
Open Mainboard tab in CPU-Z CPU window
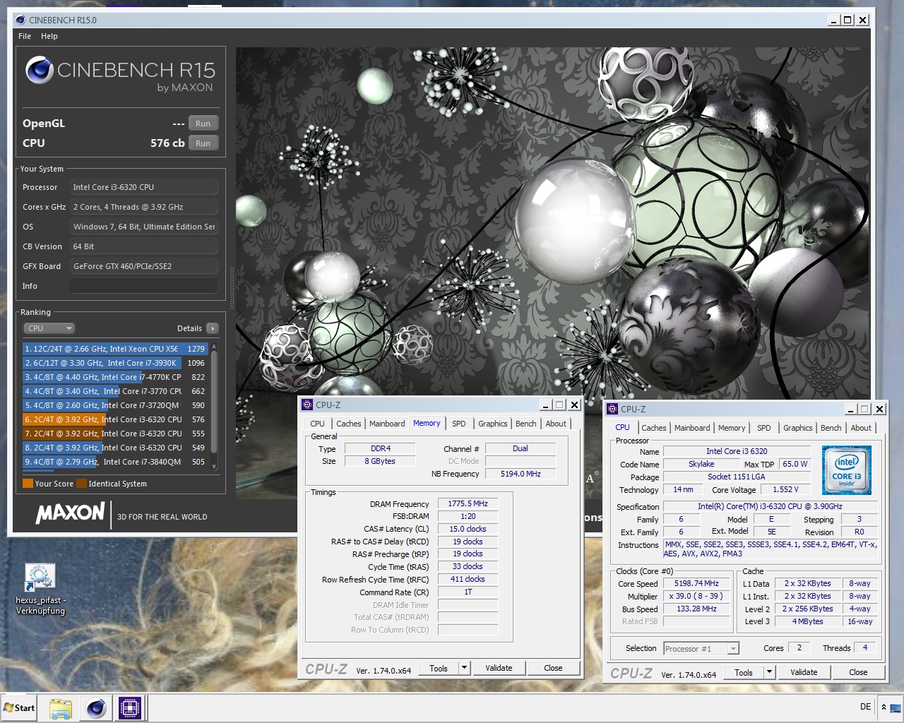pyautogui.click(x=692, y=428)
